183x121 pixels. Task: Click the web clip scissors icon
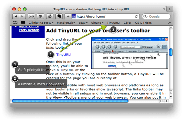click(31, 16)
